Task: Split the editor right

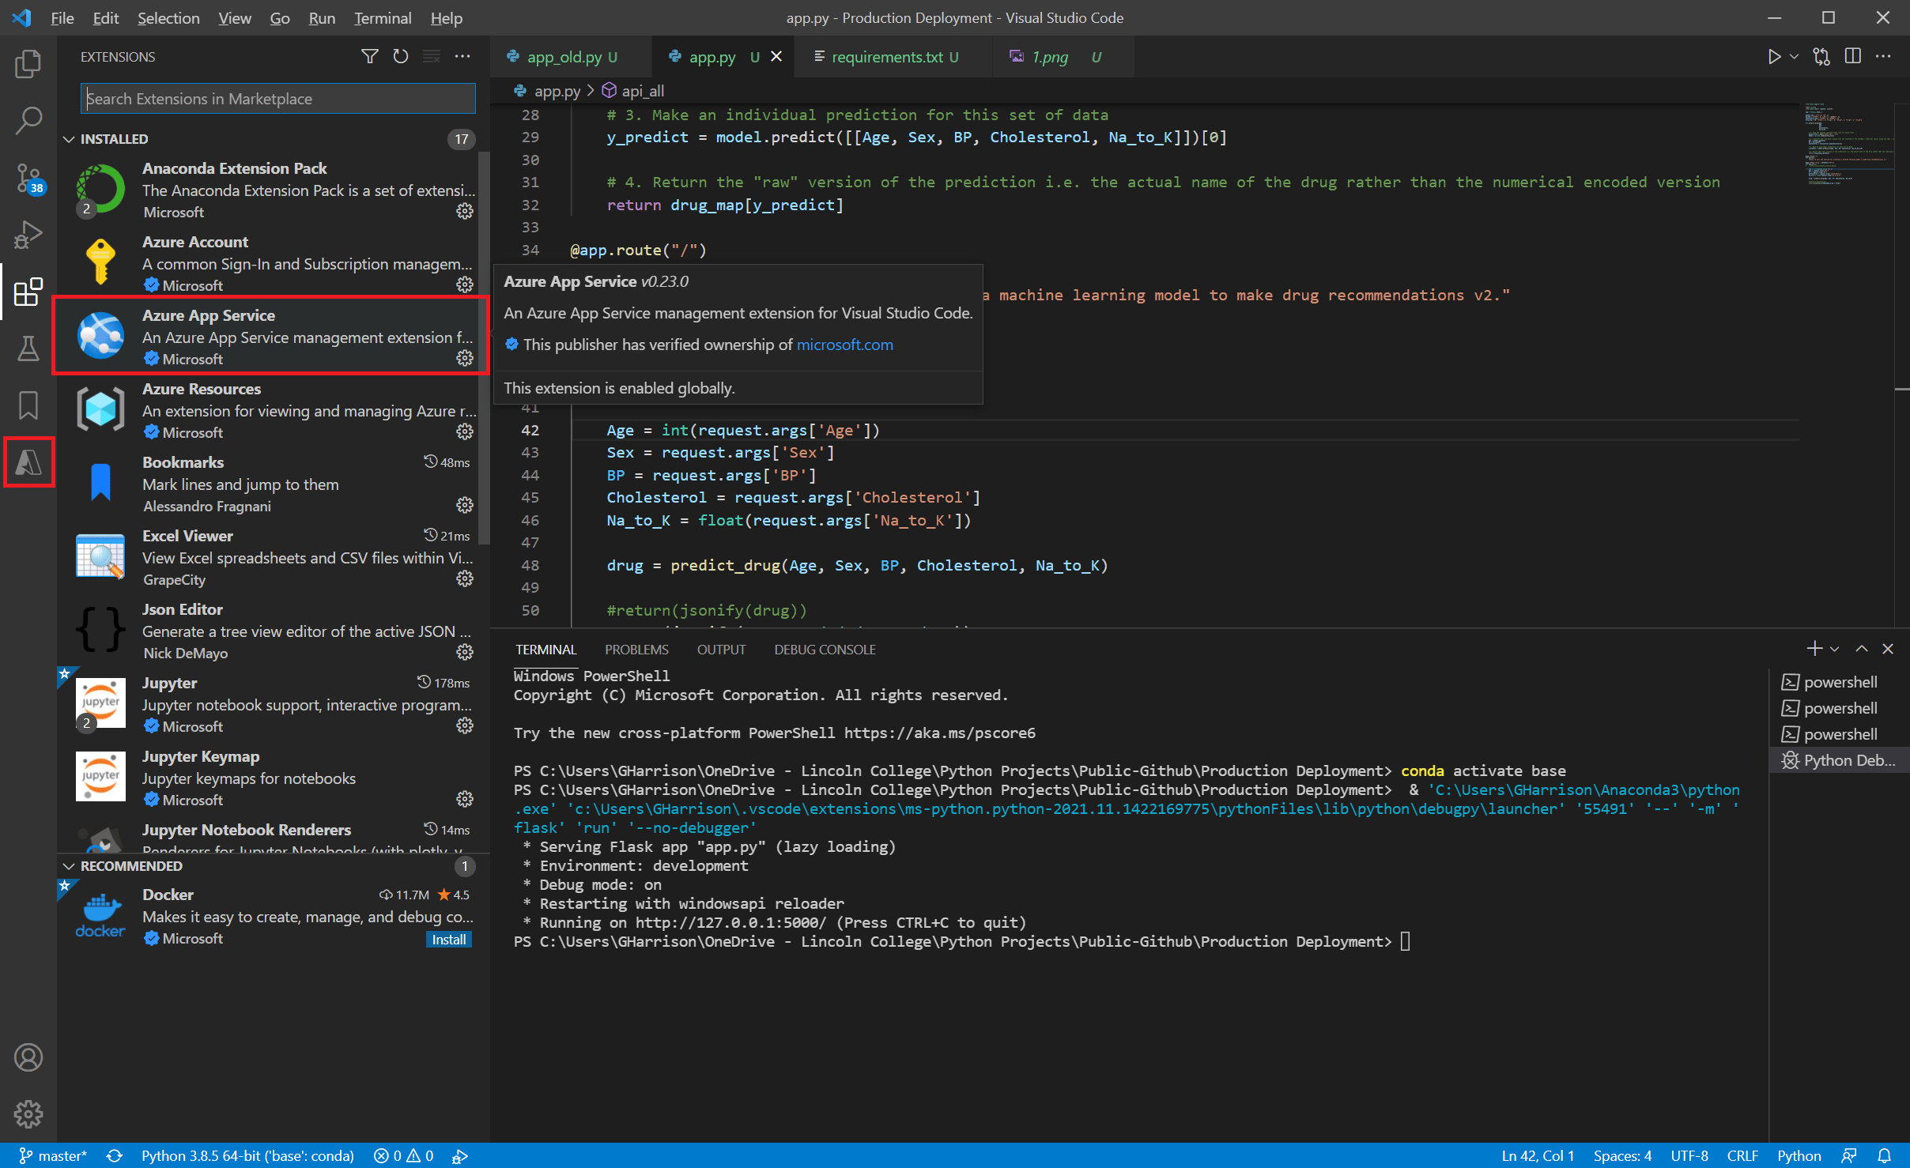Action: tap(1852, 57)
